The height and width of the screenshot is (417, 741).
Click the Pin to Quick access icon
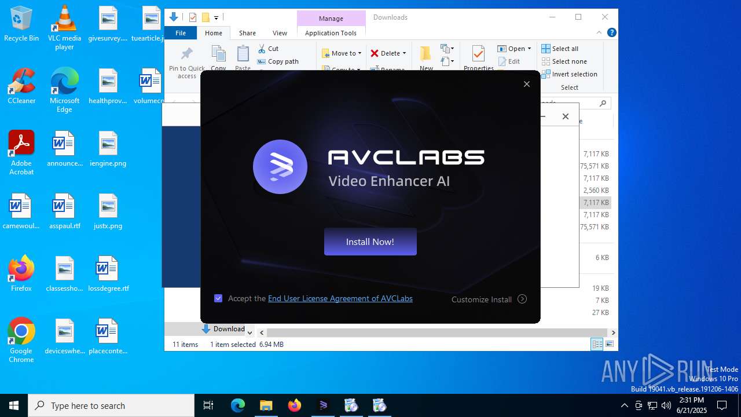click(x=186, y=54)
